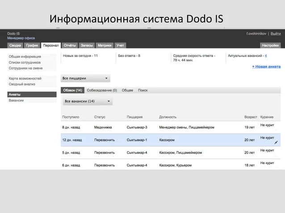Click the Статус column header

[100, 117]
